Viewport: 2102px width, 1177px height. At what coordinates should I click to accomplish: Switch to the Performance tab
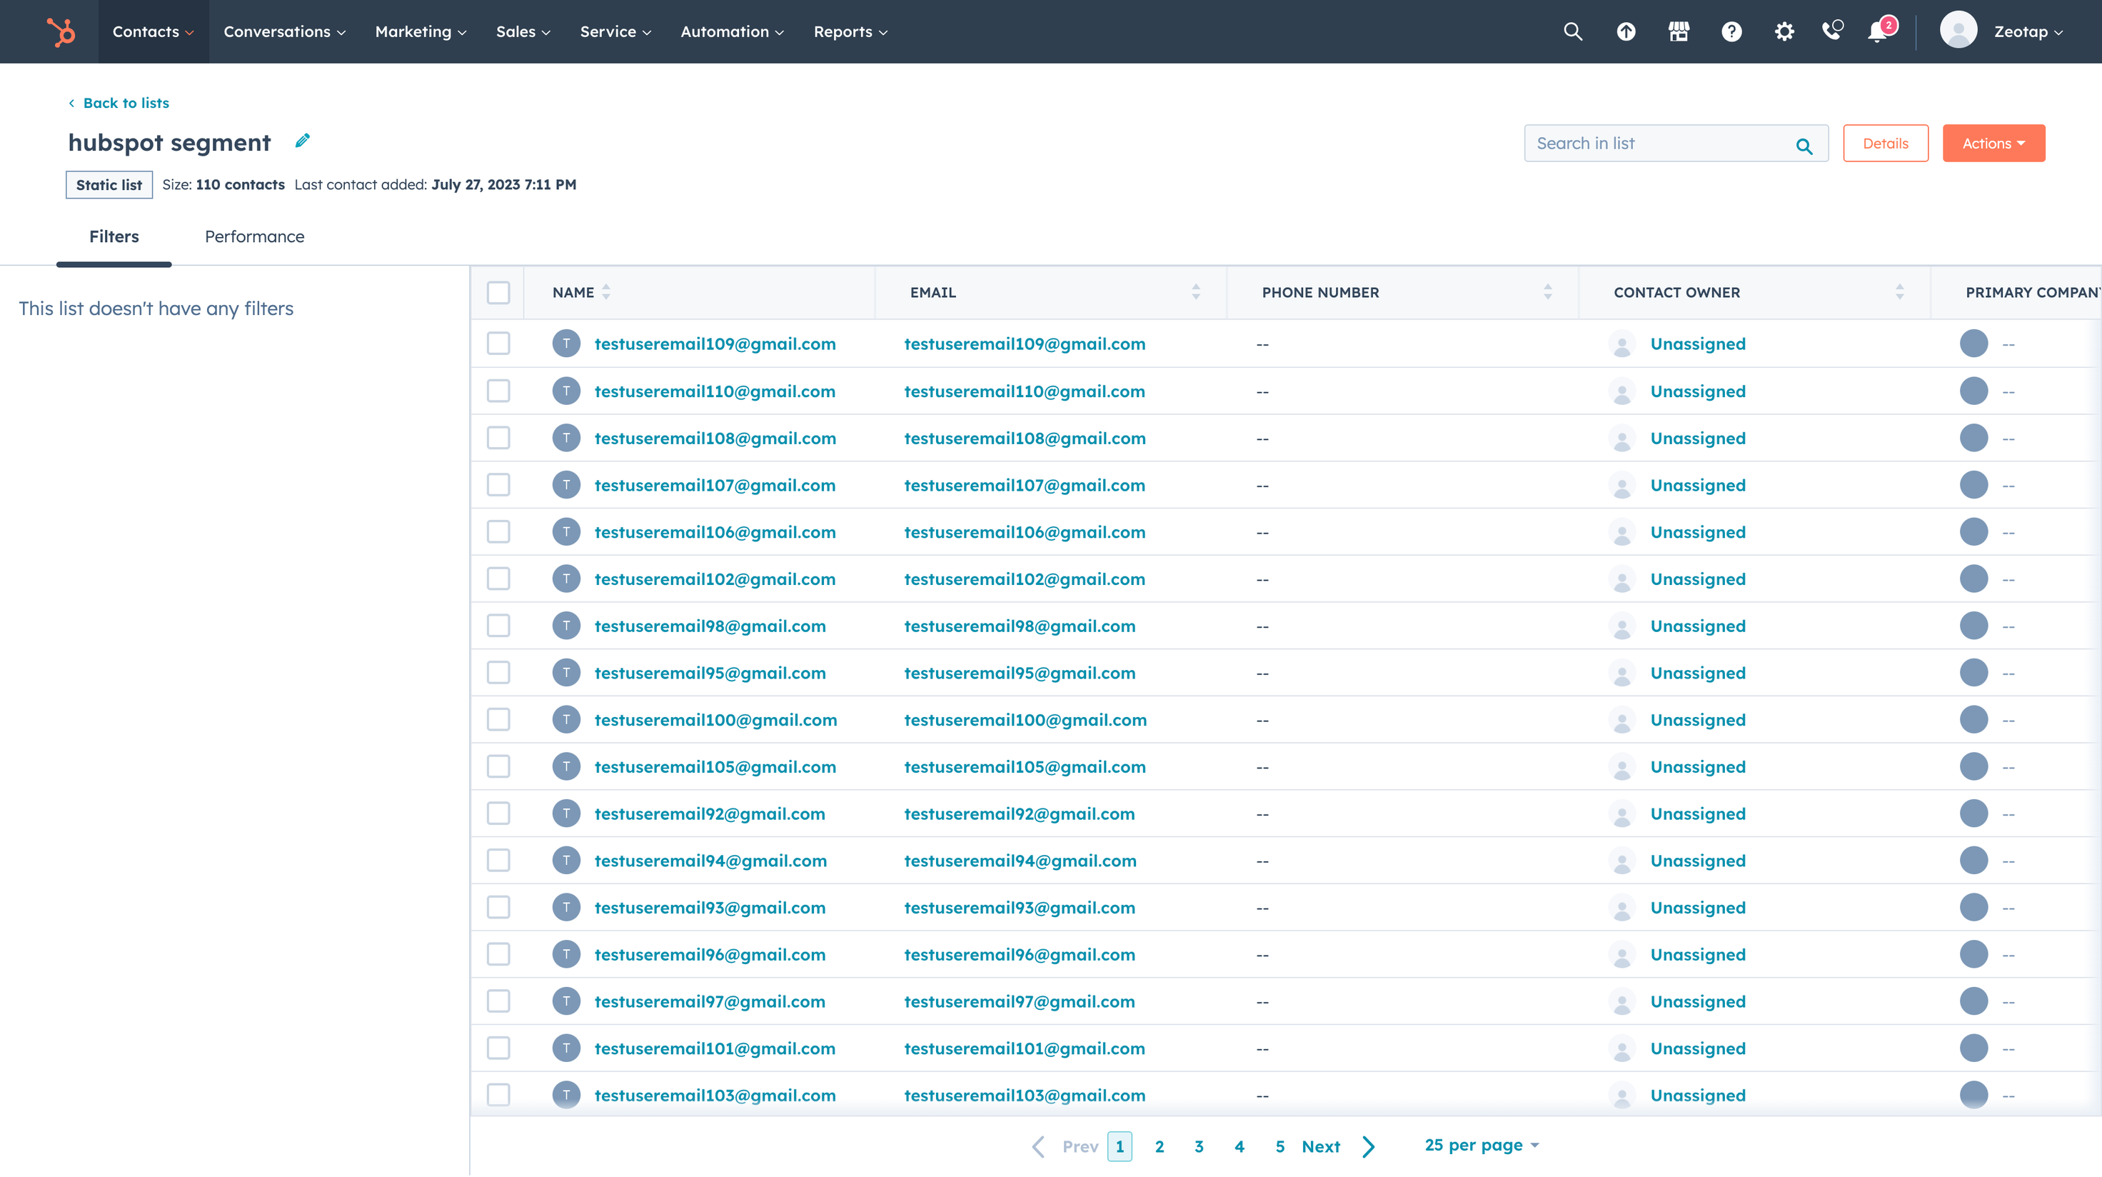point(253,236)
